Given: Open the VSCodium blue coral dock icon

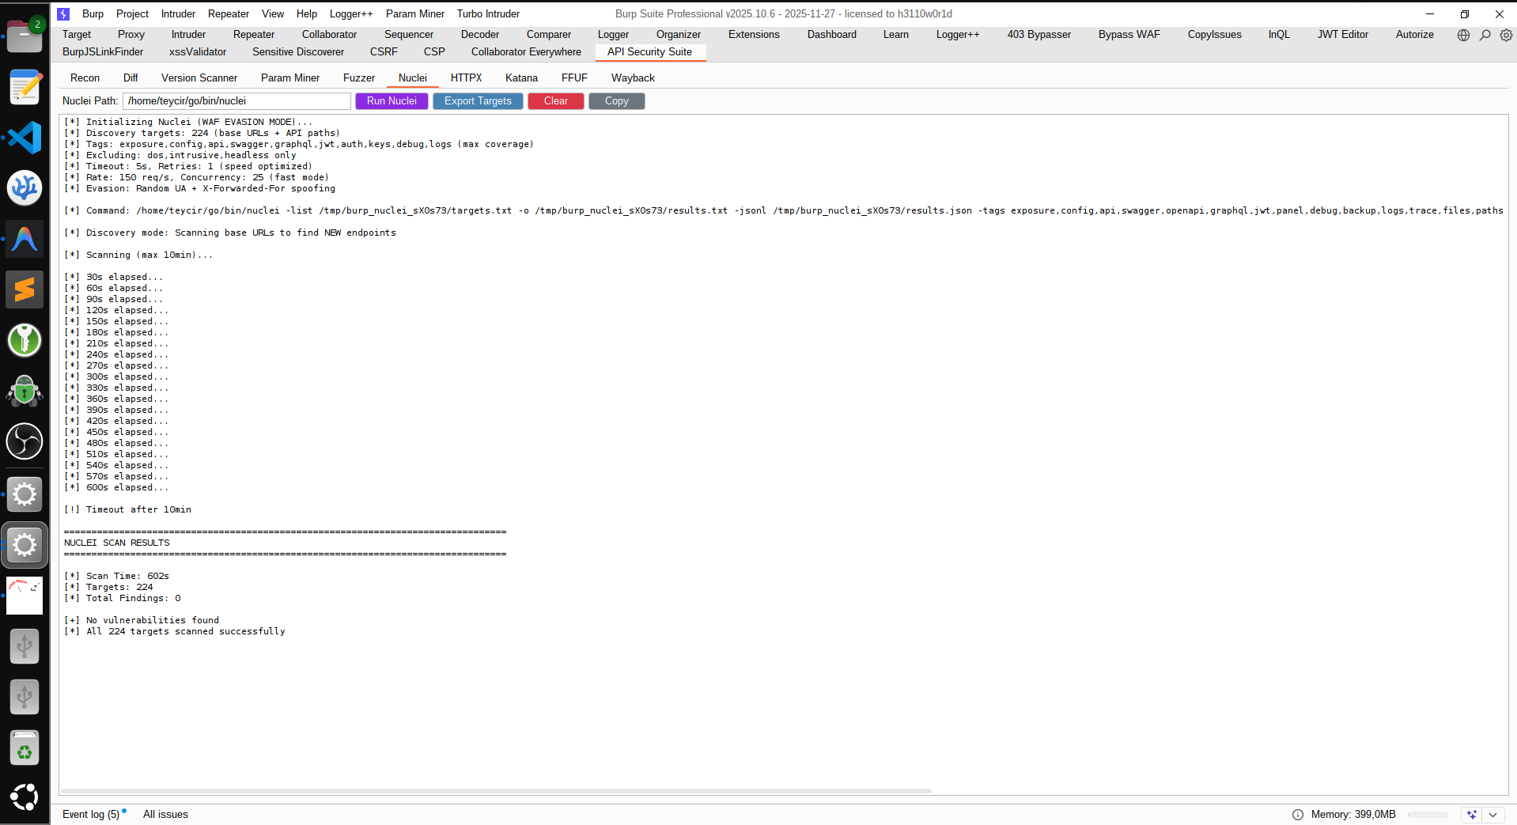Looking at the screenshot, I should coord(25,188).
